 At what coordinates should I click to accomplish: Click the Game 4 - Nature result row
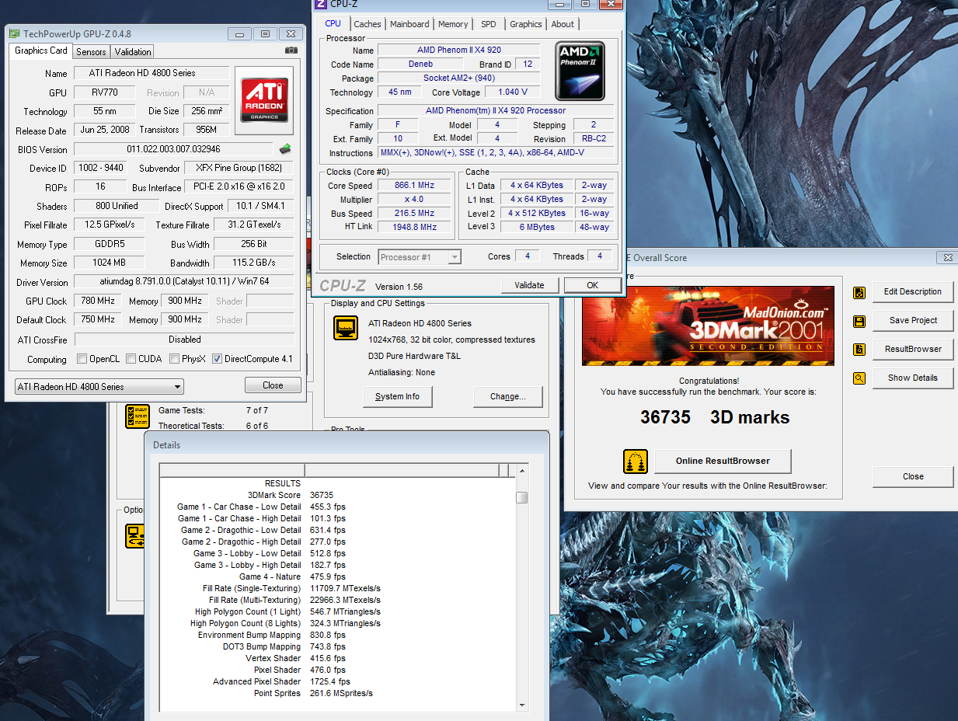[x=337, y=576]
